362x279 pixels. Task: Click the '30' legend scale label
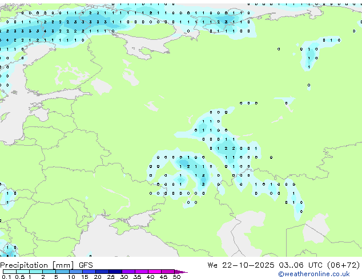[x=124, y=277]
